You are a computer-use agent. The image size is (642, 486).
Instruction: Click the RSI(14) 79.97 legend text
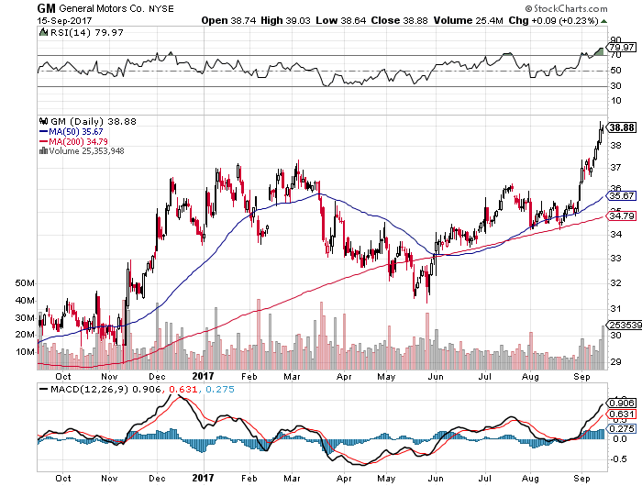click(86, 32)
